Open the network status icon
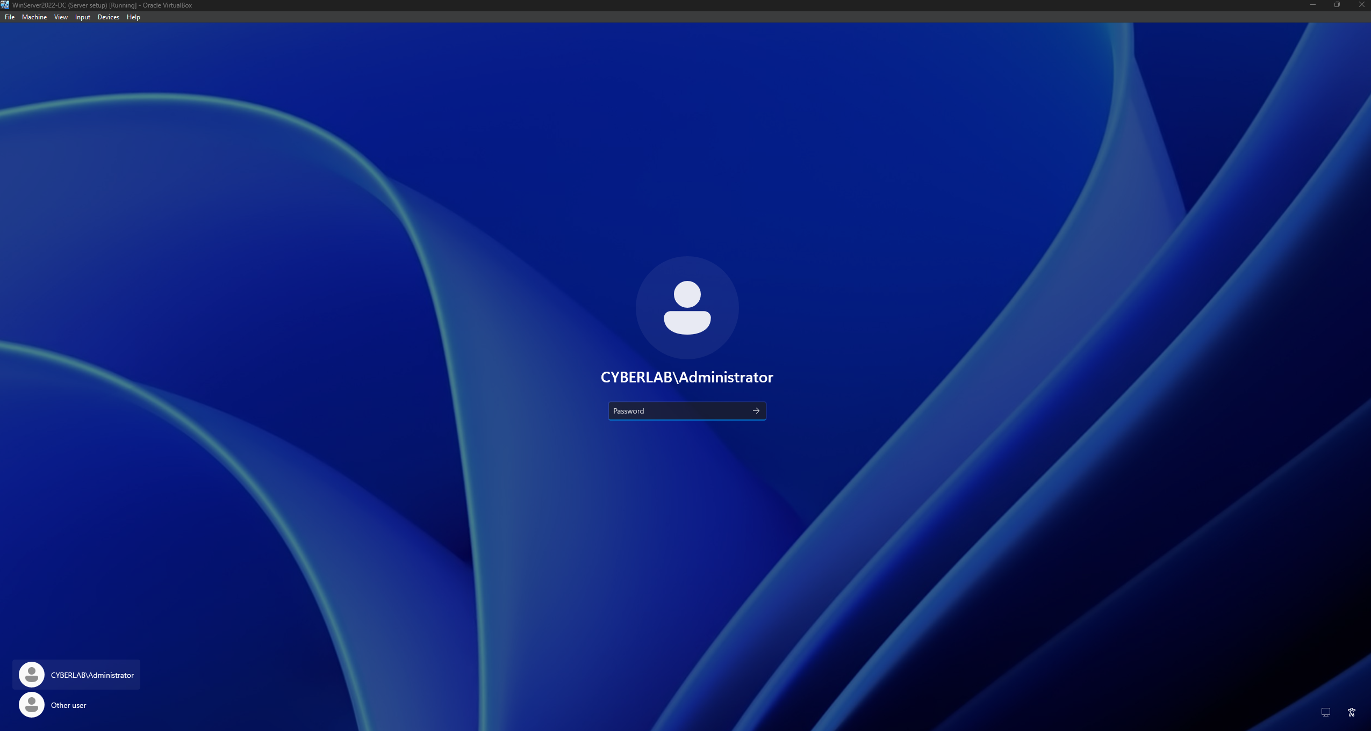 pos(1325,712)
